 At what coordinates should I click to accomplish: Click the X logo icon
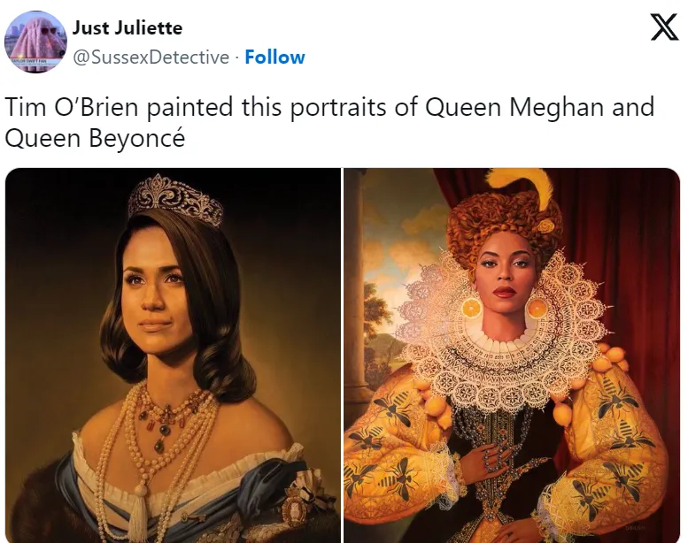(x=664, y=27)
